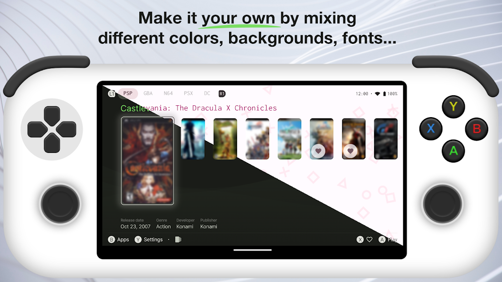
Task: Switch to the PSX tab
Action: point(188,93)
